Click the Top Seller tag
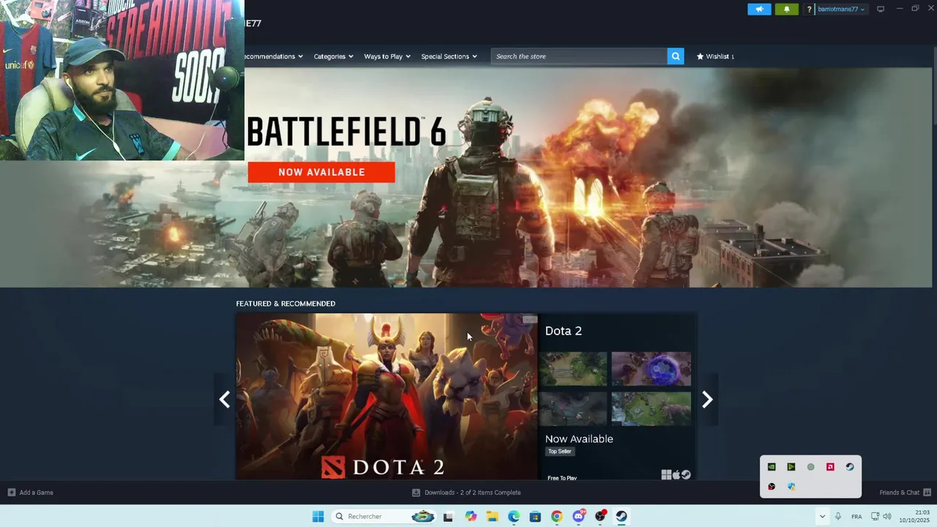Image resolution: width=937 pixels, height=527 pixels. (x=559, y=452)
